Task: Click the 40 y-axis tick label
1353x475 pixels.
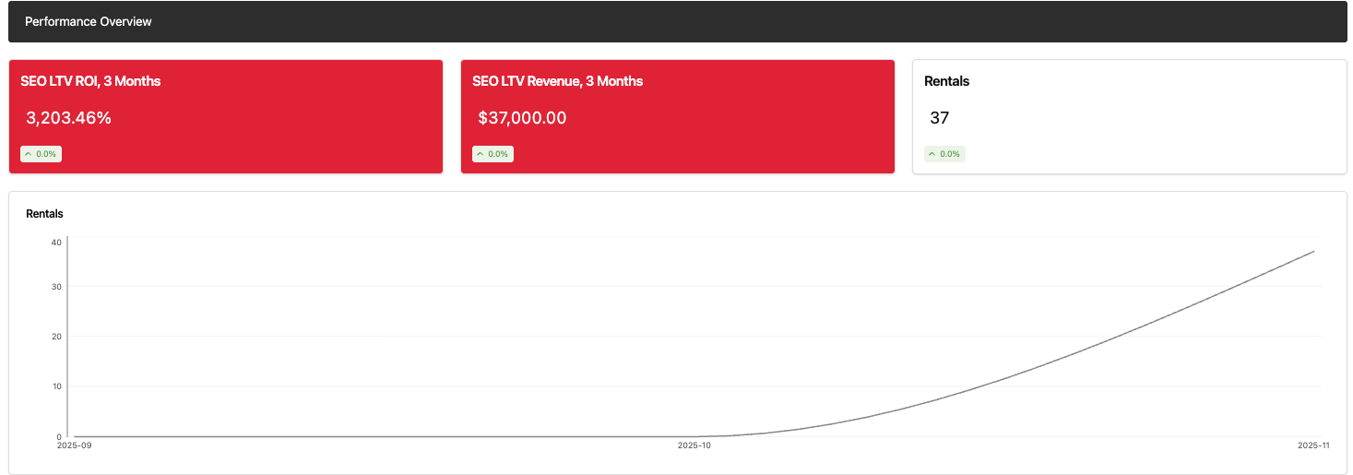Action: pyautogui.click(x=56, y=243)
